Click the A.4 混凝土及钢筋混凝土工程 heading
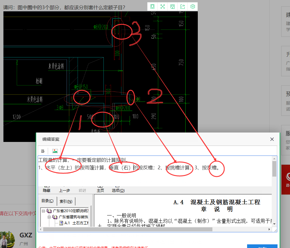The height and width of the screenshot is (248, 290). pyautogui.click(x=217, y=202)
